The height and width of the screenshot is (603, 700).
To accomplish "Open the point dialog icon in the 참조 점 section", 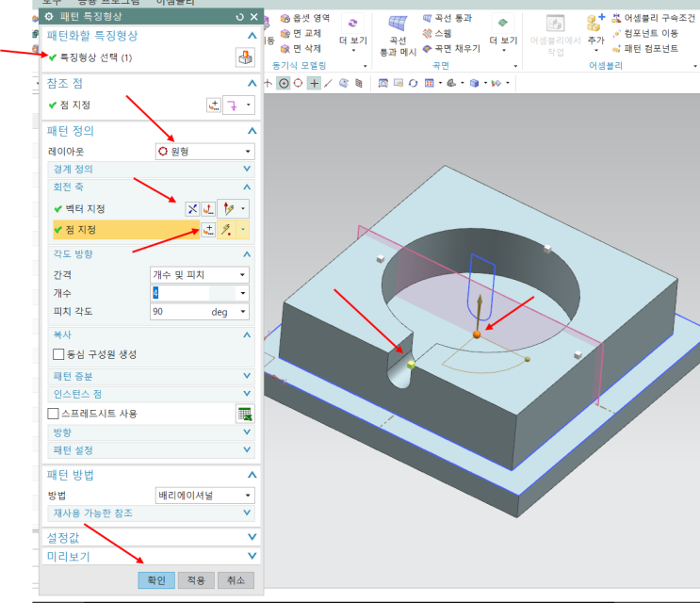I will click(214, 106).
